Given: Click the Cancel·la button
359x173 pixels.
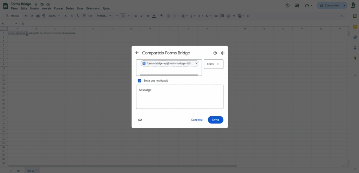Looking at the screenshot, I should (197, 120).
